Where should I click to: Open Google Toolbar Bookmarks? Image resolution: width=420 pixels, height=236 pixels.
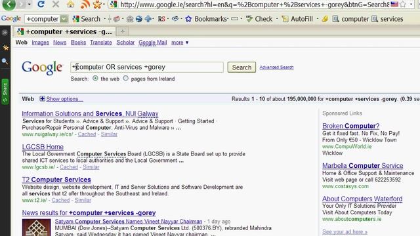tap(207, 19)
